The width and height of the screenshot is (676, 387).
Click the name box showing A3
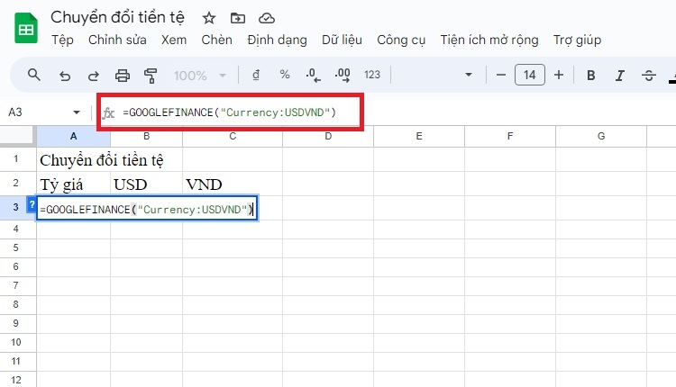pyautogui.click(x=38, y=112)
